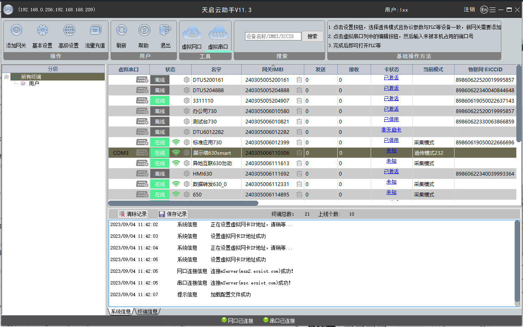The image size is (523, 327).
Task: Click 已停用 link for 测试台730
Action: point(391,119)
